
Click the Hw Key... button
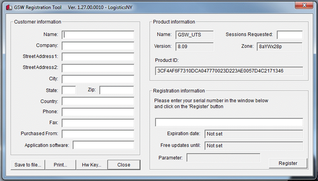pos(91,165)
